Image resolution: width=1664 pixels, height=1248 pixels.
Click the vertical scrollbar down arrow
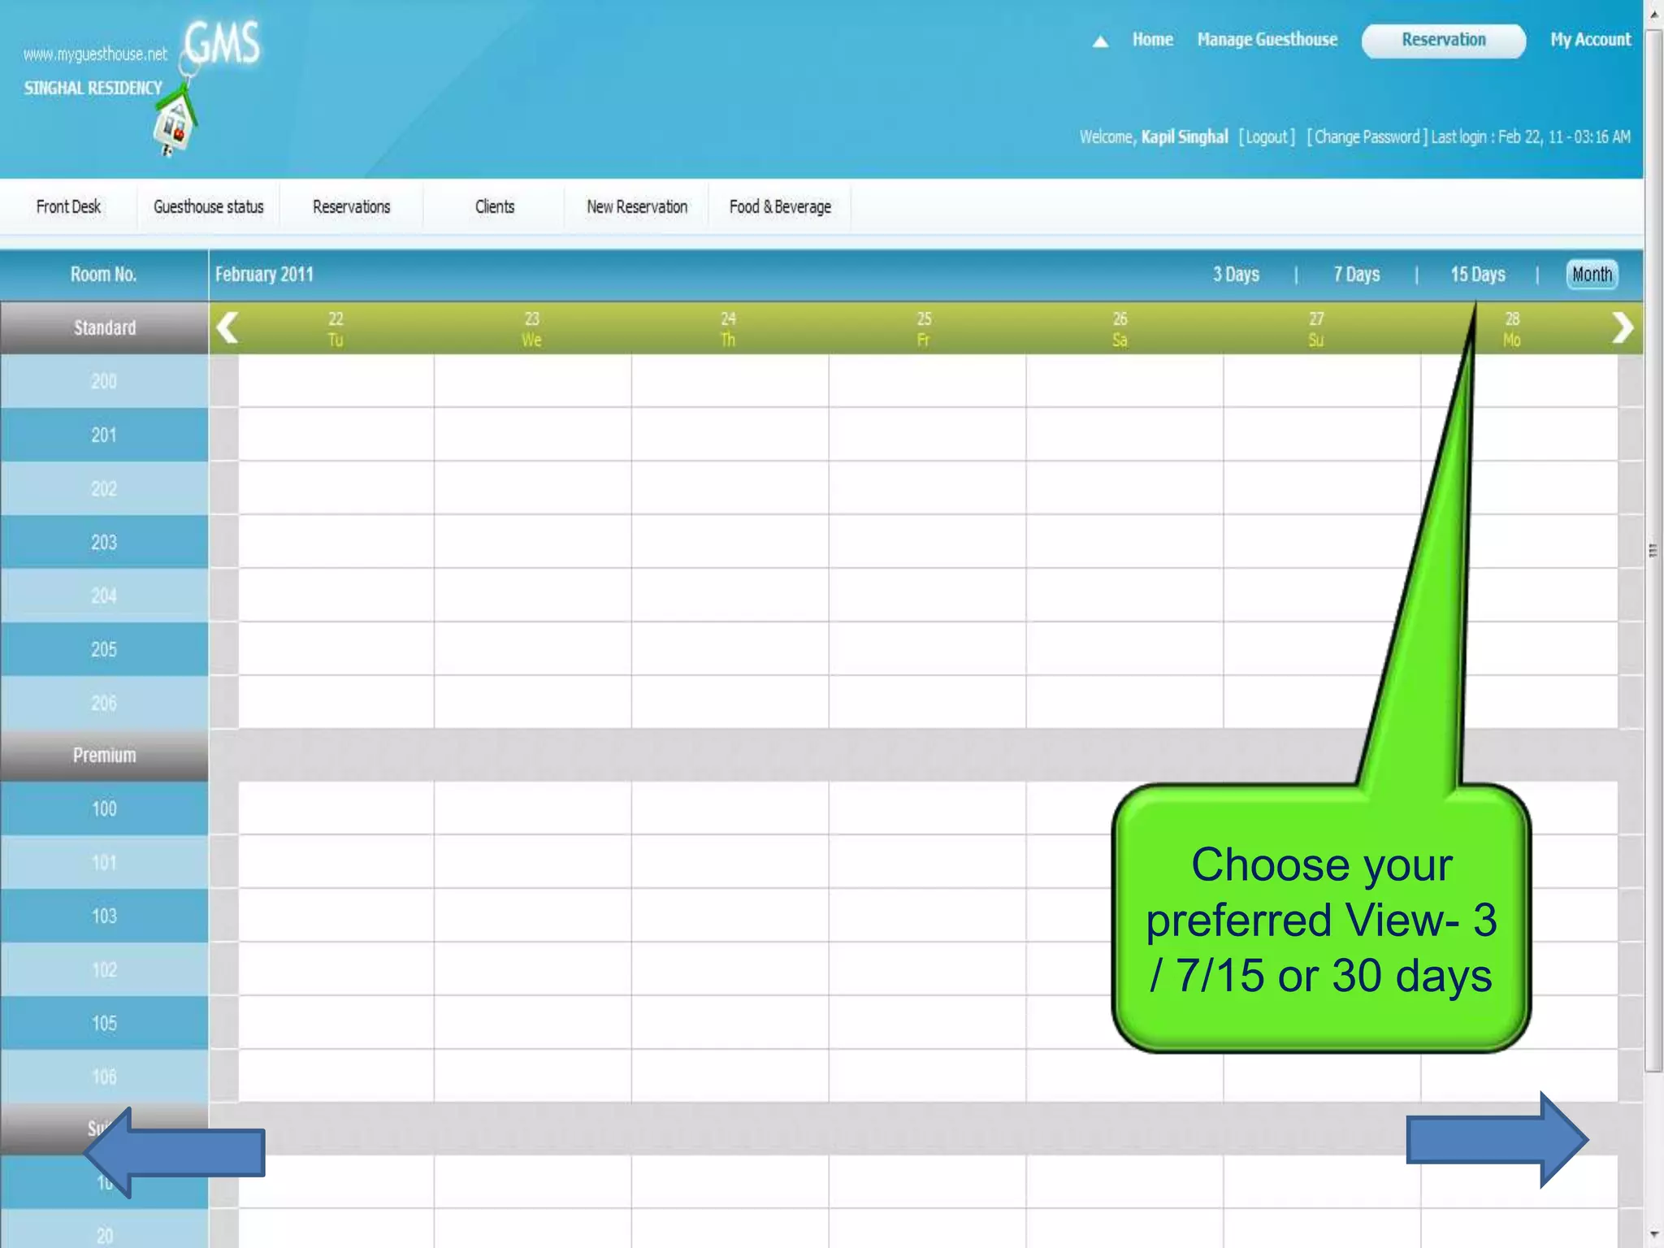coord(1653,1235)
